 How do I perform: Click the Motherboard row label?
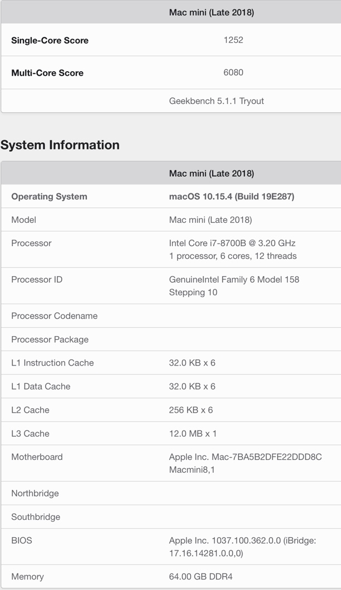[37, 457]
